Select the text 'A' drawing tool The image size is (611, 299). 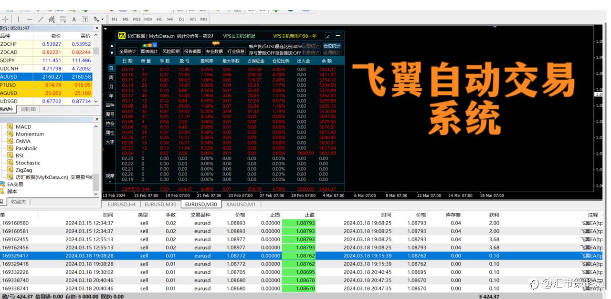pyautogui.click(x=74, y=19)
